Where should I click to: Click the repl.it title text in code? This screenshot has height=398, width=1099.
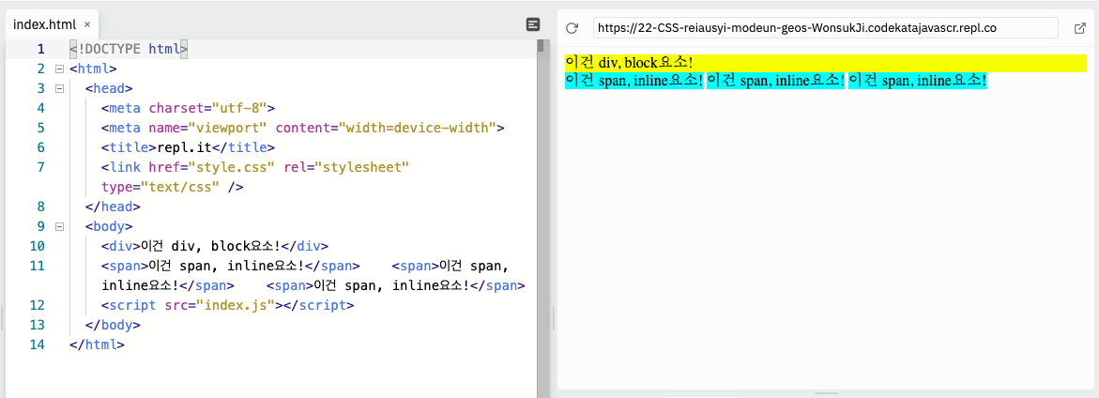[x=184, y=148]
